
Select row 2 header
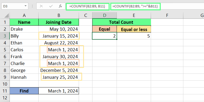point(5,29)
